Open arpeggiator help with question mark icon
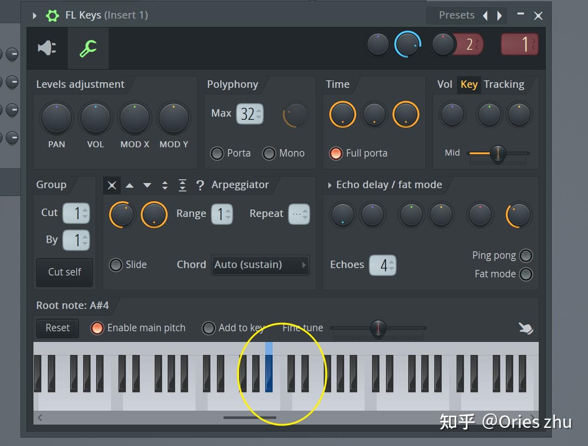The width and height of the screenshot is (588, 446). (200, 185)
